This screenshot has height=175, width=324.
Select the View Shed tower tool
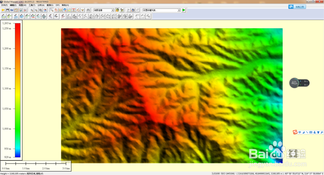click(74, 10)
